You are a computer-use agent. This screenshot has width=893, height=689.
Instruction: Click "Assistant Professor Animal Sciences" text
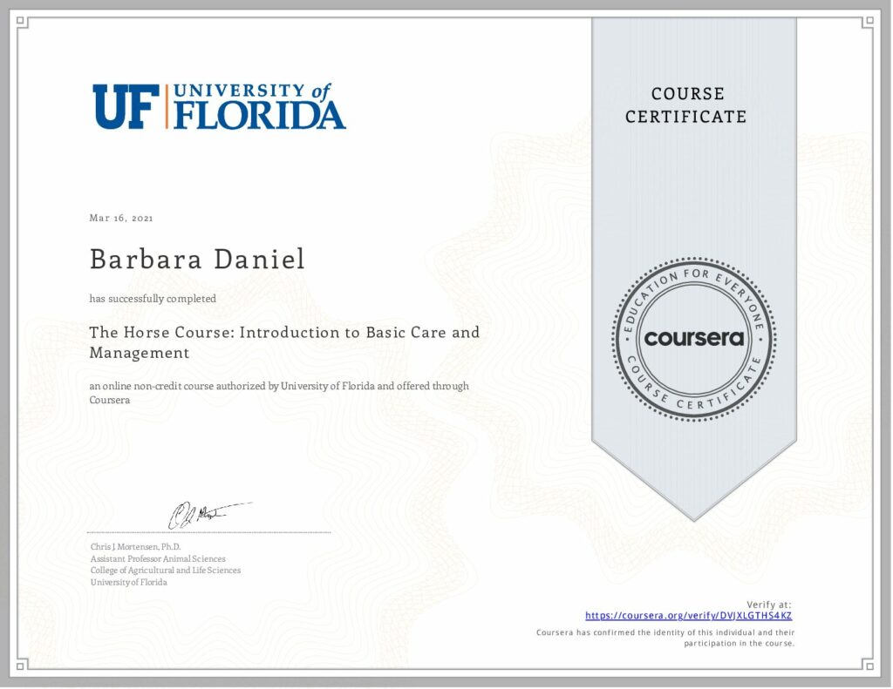click(x=158, y=558)
